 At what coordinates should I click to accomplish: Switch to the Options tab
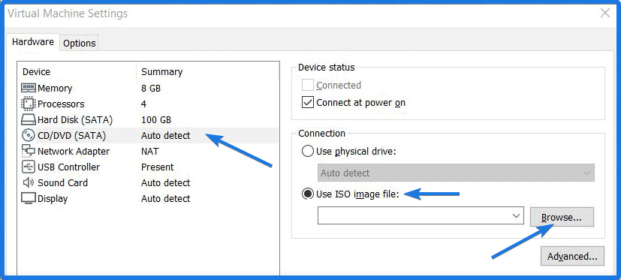coord(79,44)
